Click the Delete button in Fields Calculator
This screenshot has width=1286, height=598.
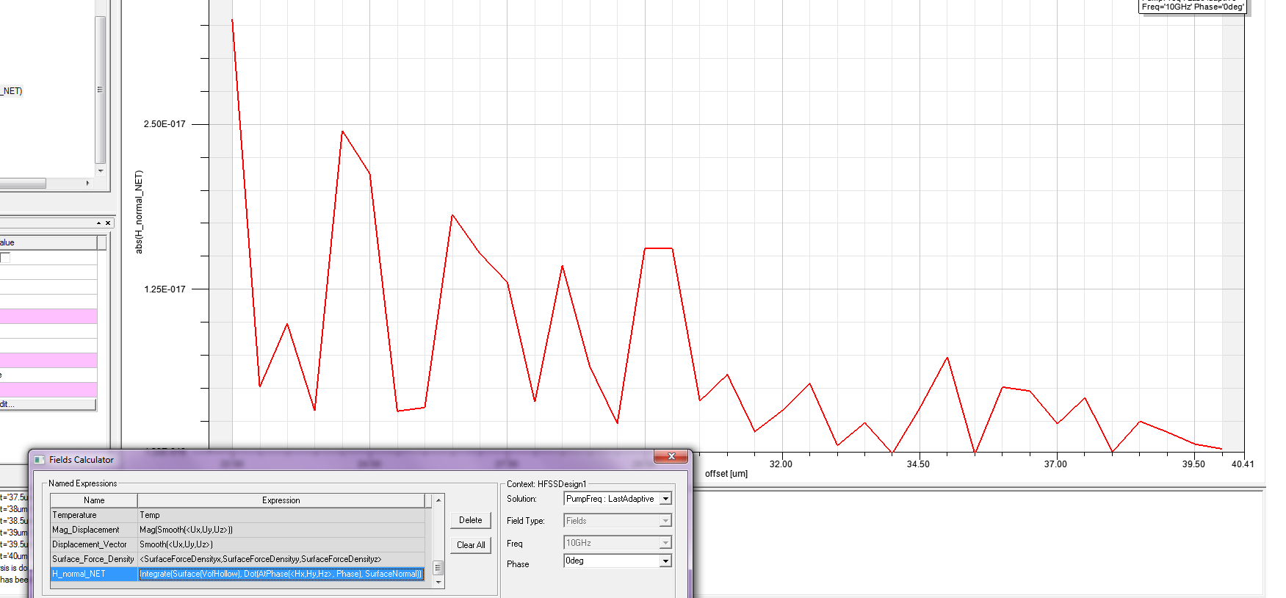(x=471, y=520)
